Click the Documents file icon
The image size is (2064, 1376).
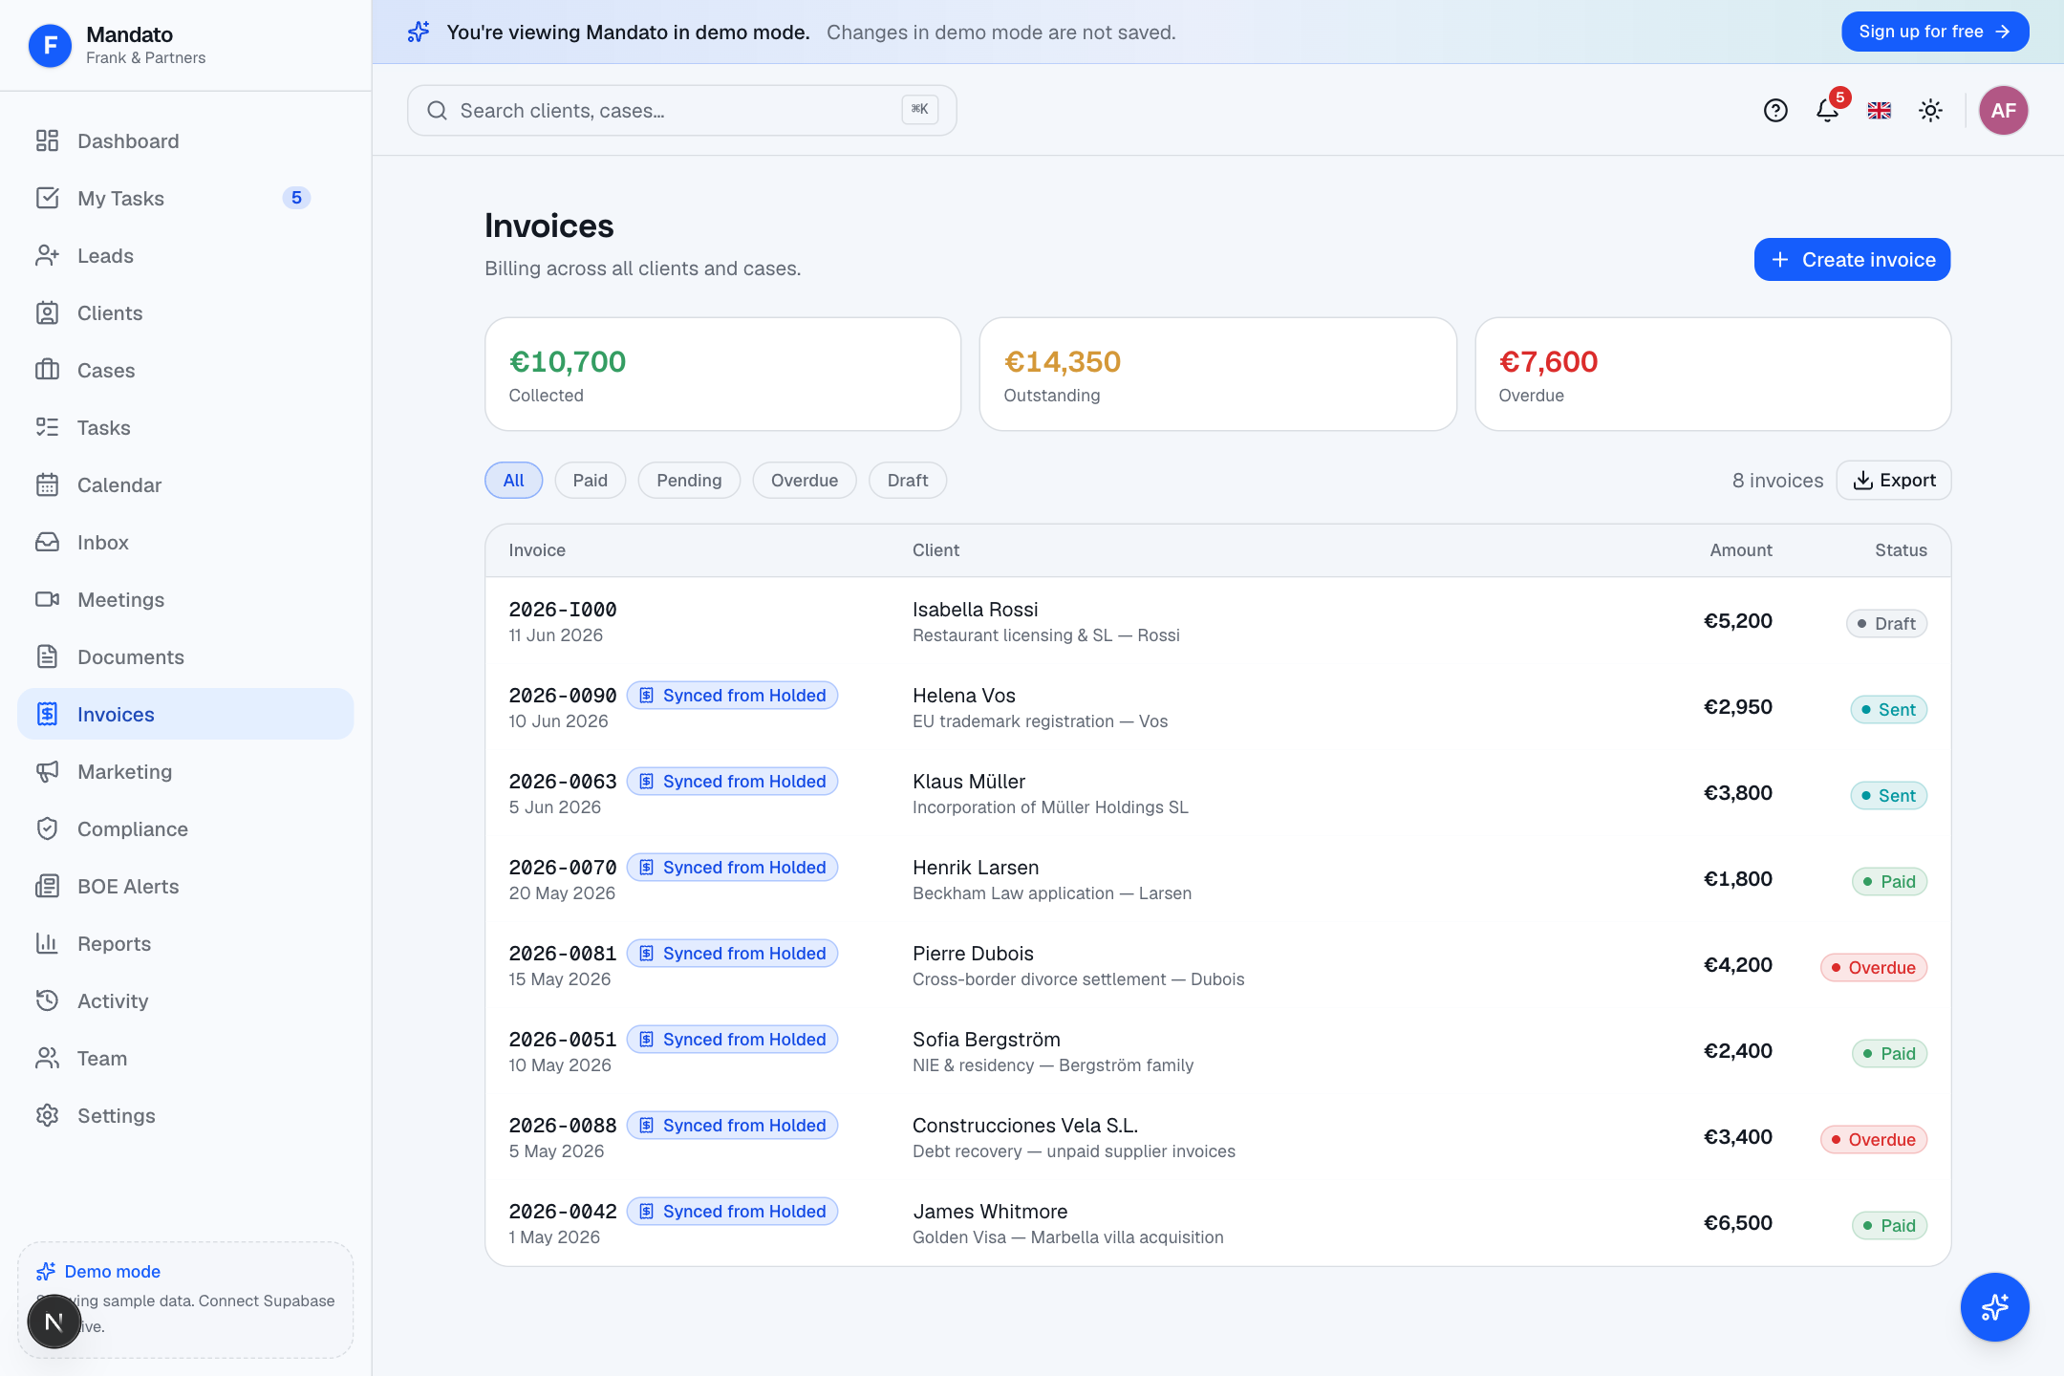click(47, 656)
